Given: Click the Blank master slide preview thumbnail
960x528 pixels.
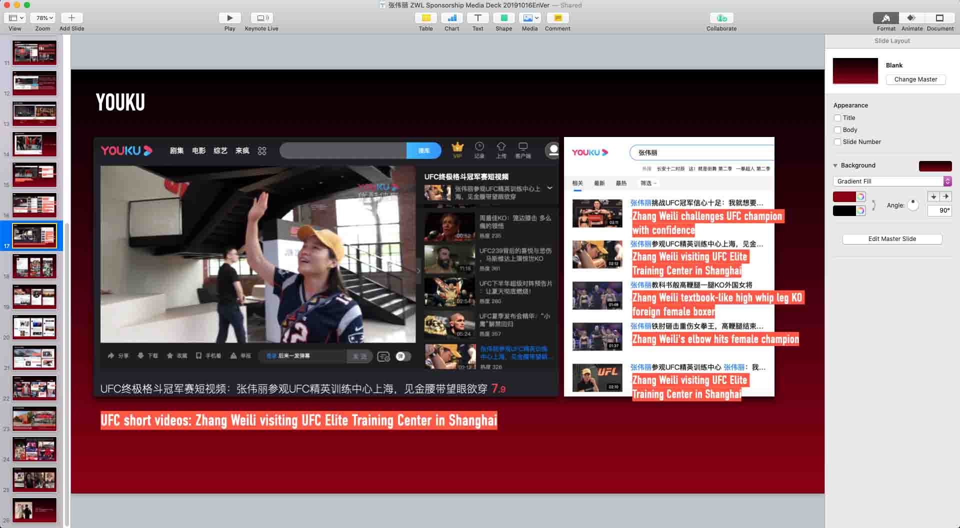Looking at the screenshot, I should tap(855, 70).
